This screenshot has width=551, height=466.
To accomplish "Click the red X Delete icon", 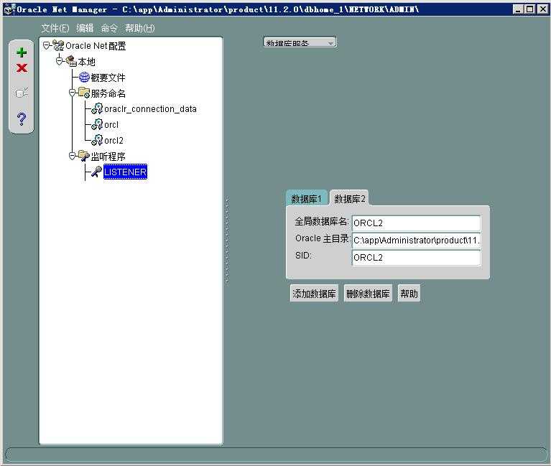I will tap(22, 67).
